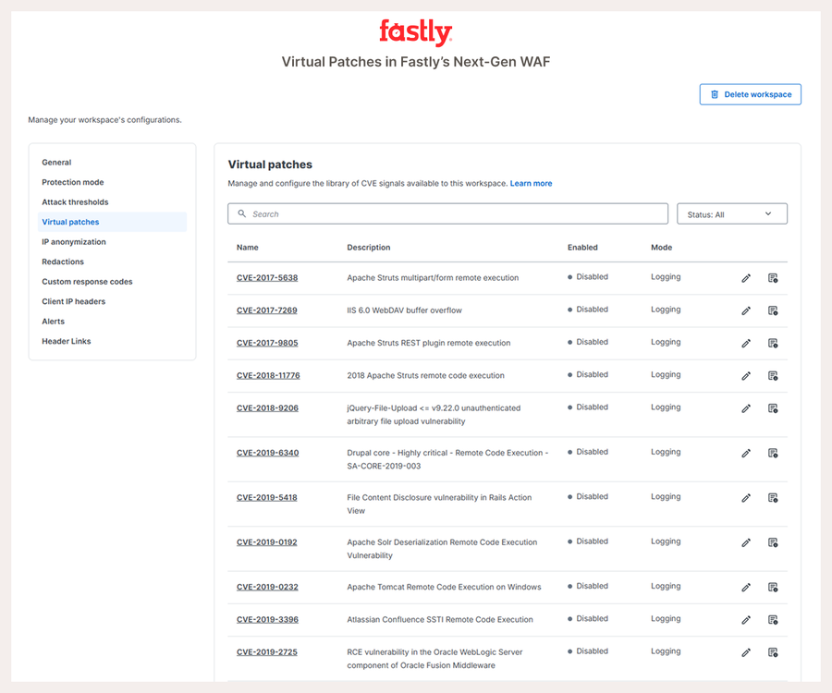
Task: Click the rule icon for CVE-2019-0232
Action: click(x=773, y=587)
